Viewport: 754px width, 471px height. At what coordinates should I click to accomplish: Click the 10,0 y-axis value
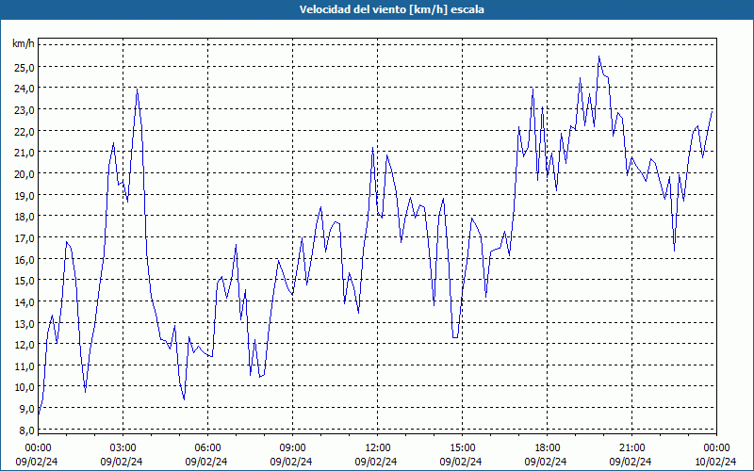25,387
